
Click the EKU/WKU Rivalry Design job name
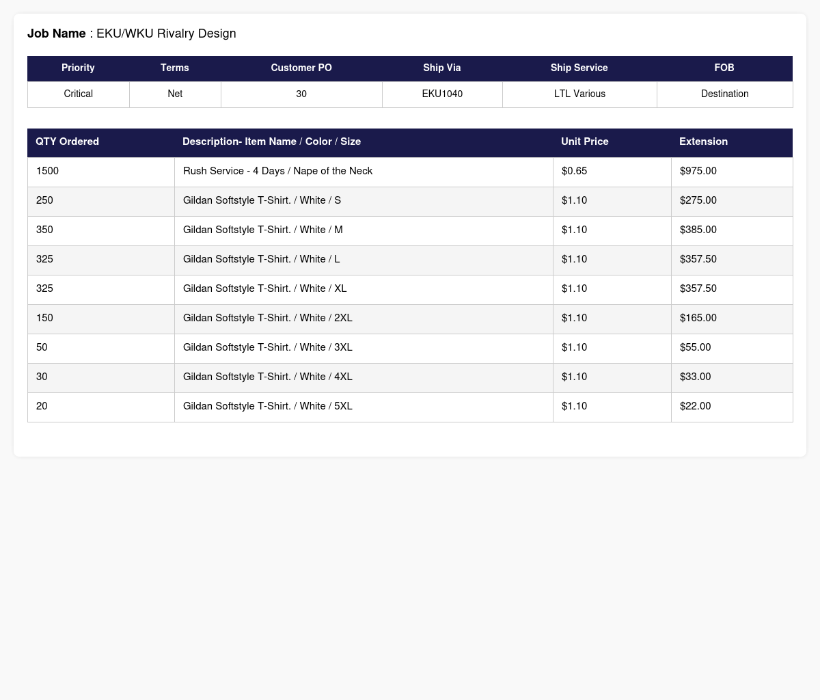pyautogui.click(x=166, y=33)
